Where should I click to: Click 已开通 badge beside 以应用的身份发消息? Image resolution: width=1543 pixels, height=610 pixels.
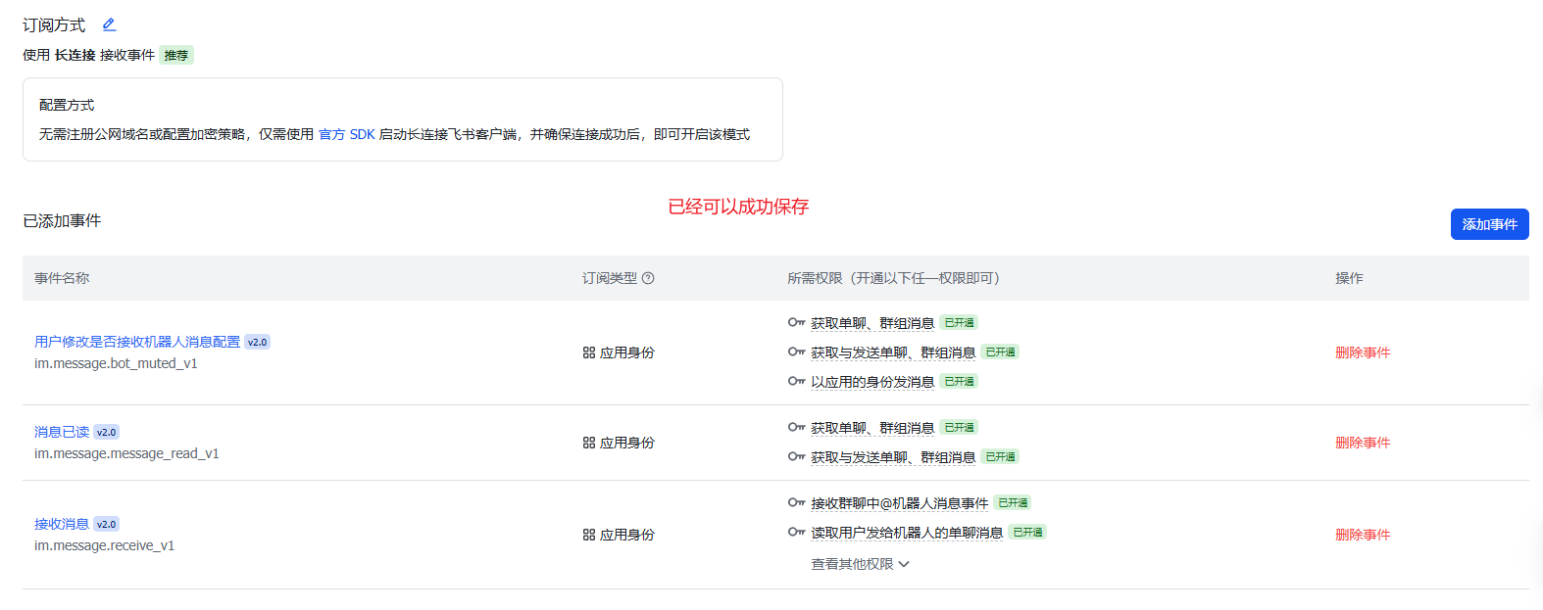tap(959, 381)
